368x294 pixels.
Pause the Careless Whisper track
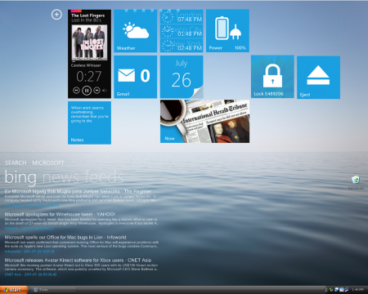pyautogui.click(x=87, y=91)
